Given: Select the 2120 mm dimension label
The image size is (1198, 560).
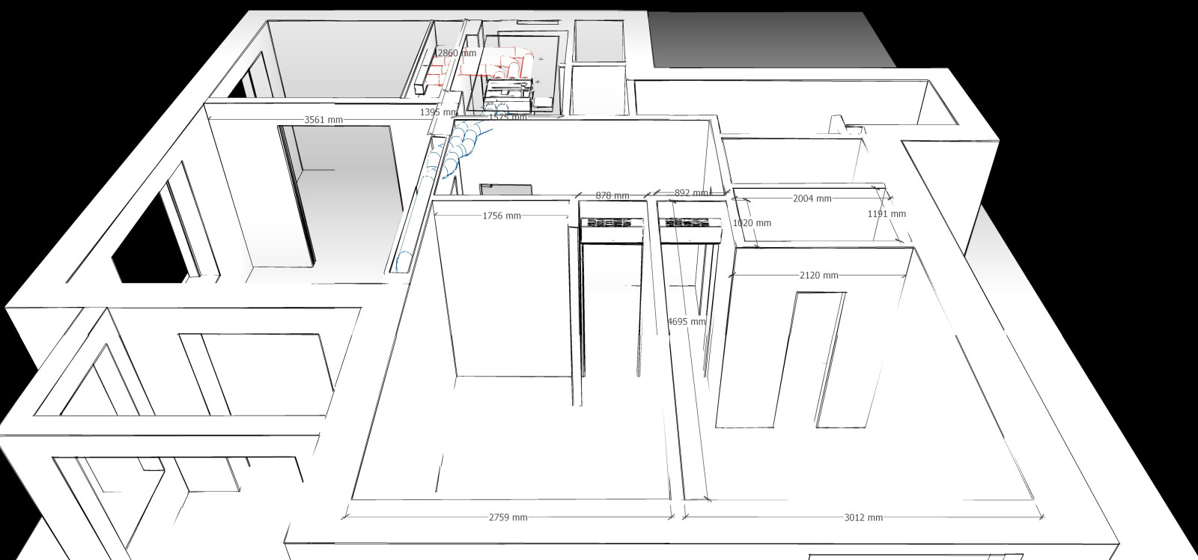Looking at the screenshot, I should (x=818, y=276).
